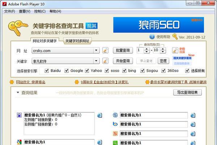Viewport: 217px width, 145px height.
Task: Click the Adobe Flash Player title bar icon
Action: 5,4
